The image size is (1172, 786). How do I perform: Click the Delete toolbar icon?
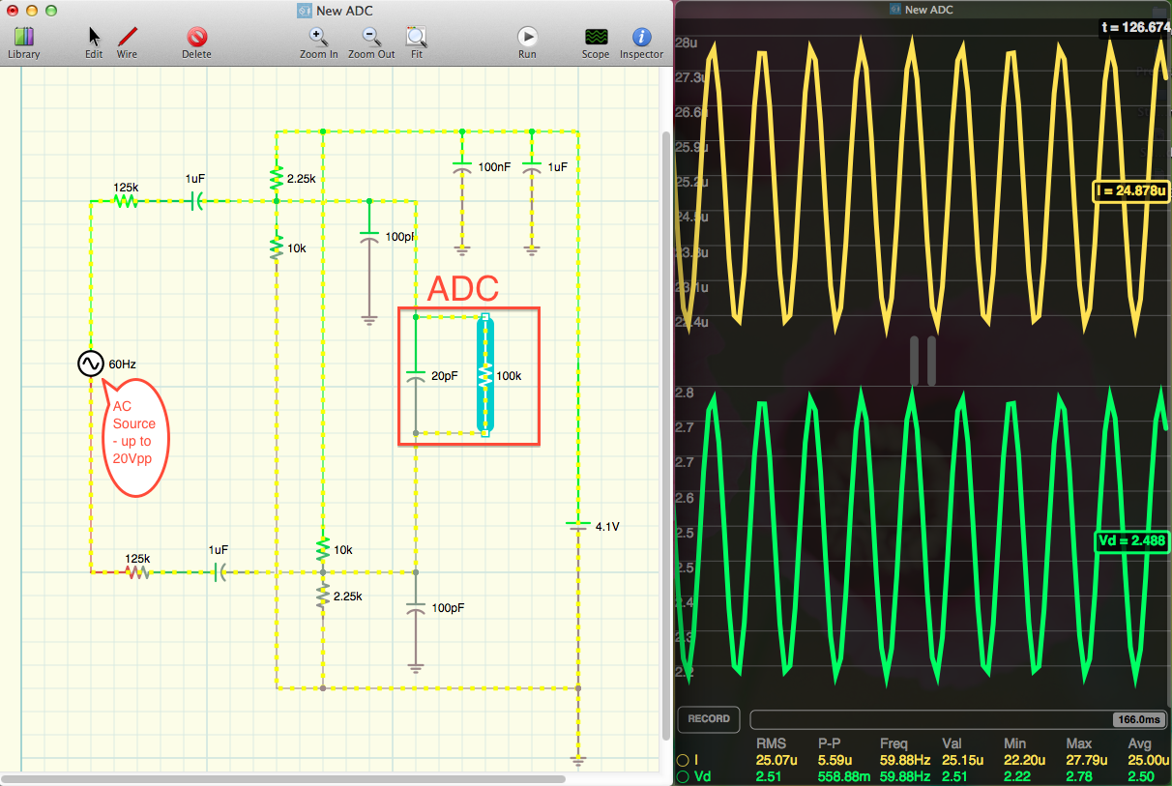pos(197,37)
